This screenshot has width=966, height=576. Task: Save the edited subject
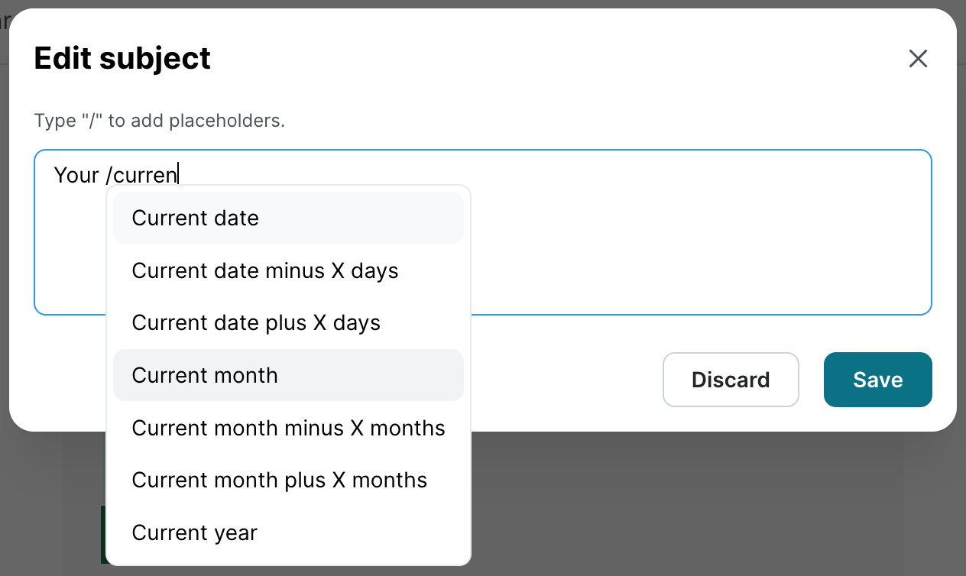(x=877, y=380)
